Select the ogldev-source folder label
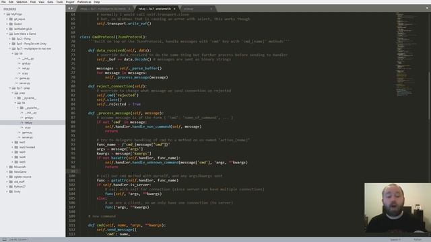This screenshot has height=242, width=431. click(22, 177)
